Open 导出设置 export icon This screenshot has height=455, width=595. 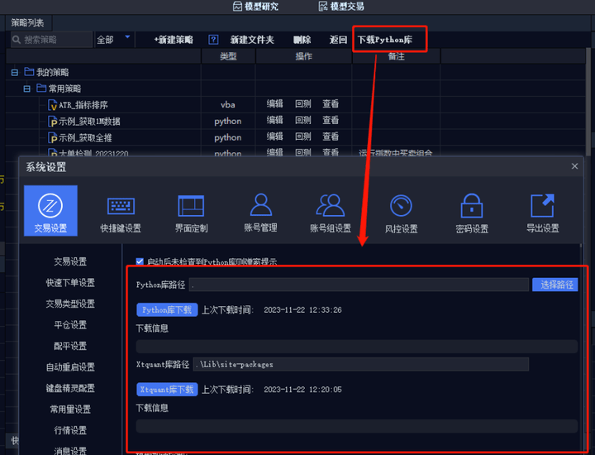(542, 205)
